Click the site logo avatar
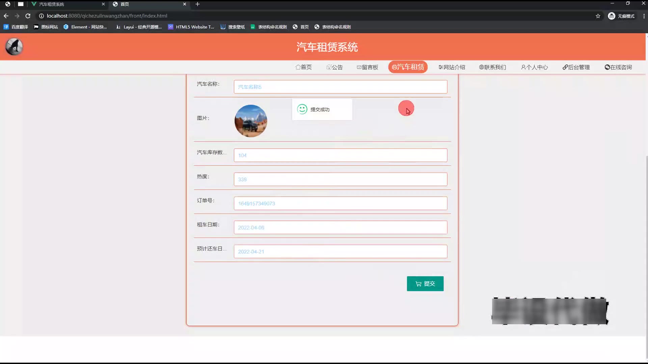This screenshot has width=648, height=364. pyautogui.click(x=14, y=47)
